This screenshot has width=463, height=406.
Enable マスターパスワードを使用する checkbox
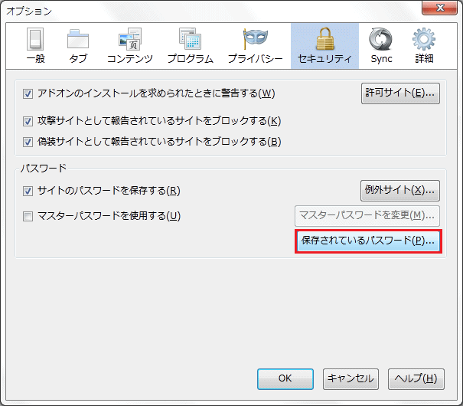pyautogui.click(x=28, y=216)
